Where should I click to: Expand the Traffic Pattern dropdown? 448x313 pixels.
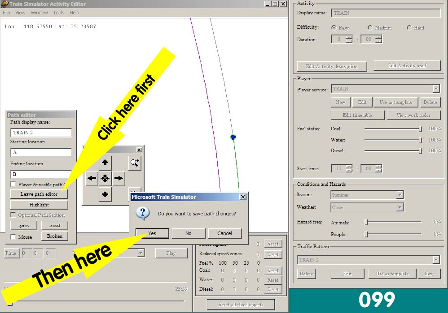(x=436, y=260)
